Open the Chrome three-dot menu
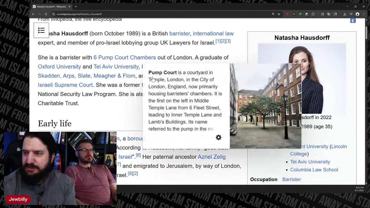The image size is (370, 208). [364, 14]
